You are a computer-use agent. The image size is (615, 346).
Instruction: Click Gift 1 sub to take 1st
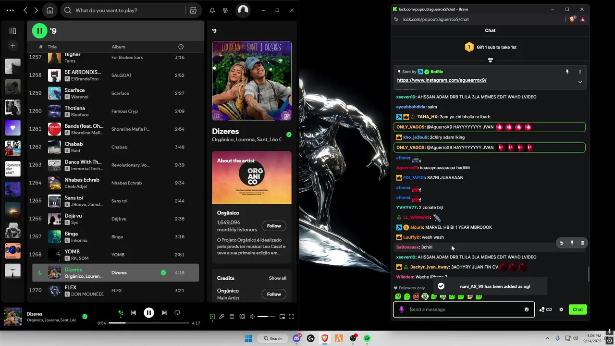pos(496,47)
